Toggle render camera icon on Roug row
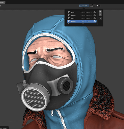Image resolution: width=124 pixels, height=129 pixels. coord(95,15)
